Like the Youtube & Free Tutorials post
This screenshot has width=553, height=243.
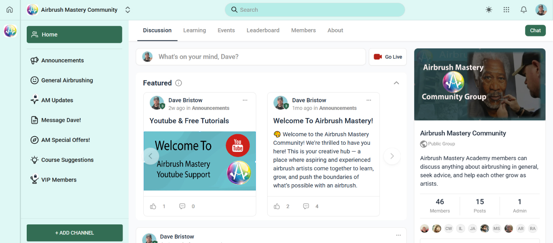tap(153, 206)
